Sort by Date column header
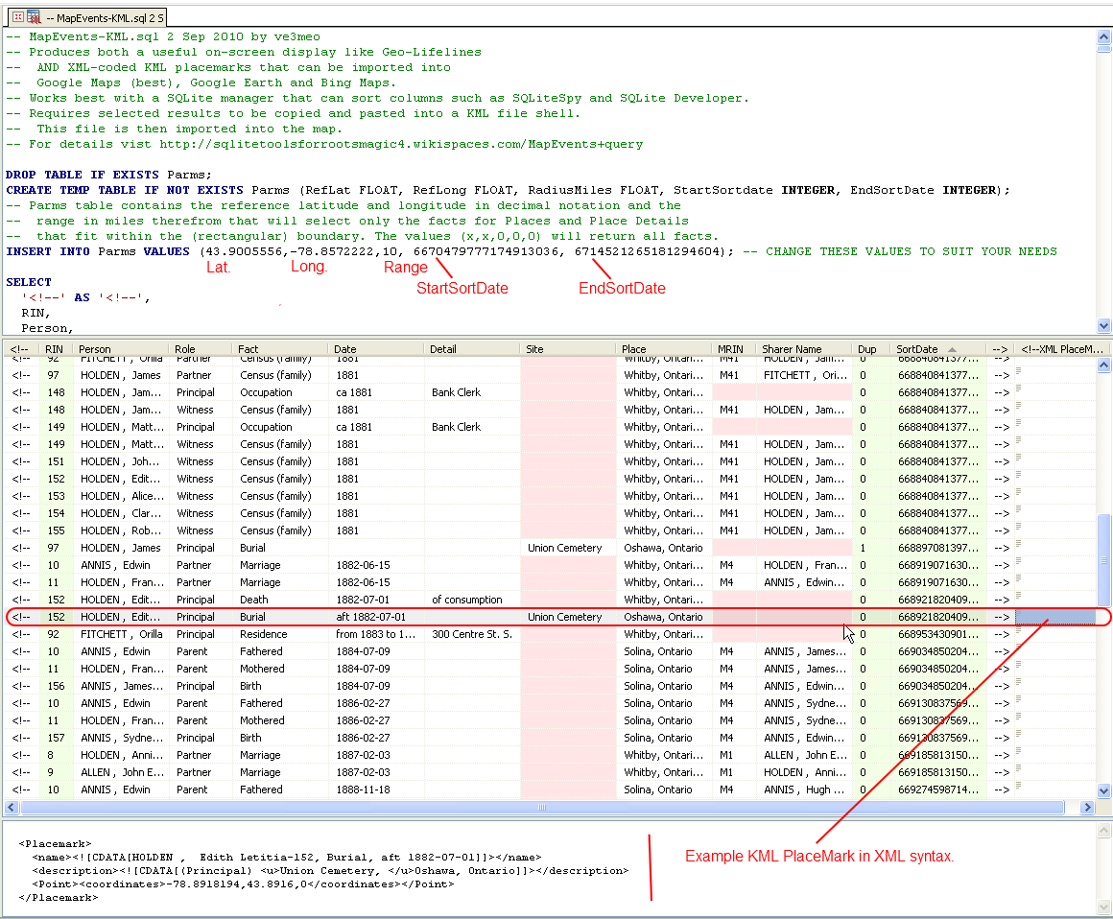Viewport: 1113px width, 919px height. click(x=376, y=349)
